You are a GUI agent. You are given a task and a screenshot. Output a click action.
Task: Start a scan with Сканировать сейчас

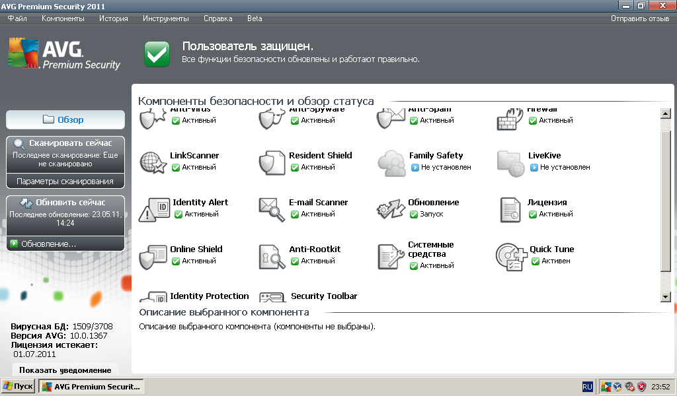(x=65, y=154)
